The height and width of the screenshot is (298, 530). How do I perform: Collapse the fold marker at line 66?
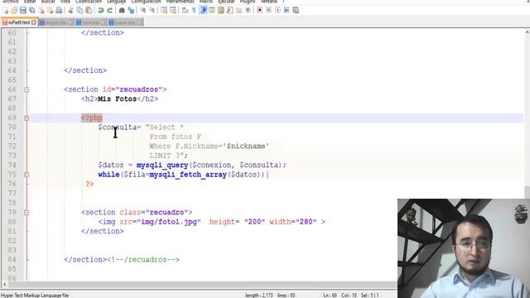26,89
